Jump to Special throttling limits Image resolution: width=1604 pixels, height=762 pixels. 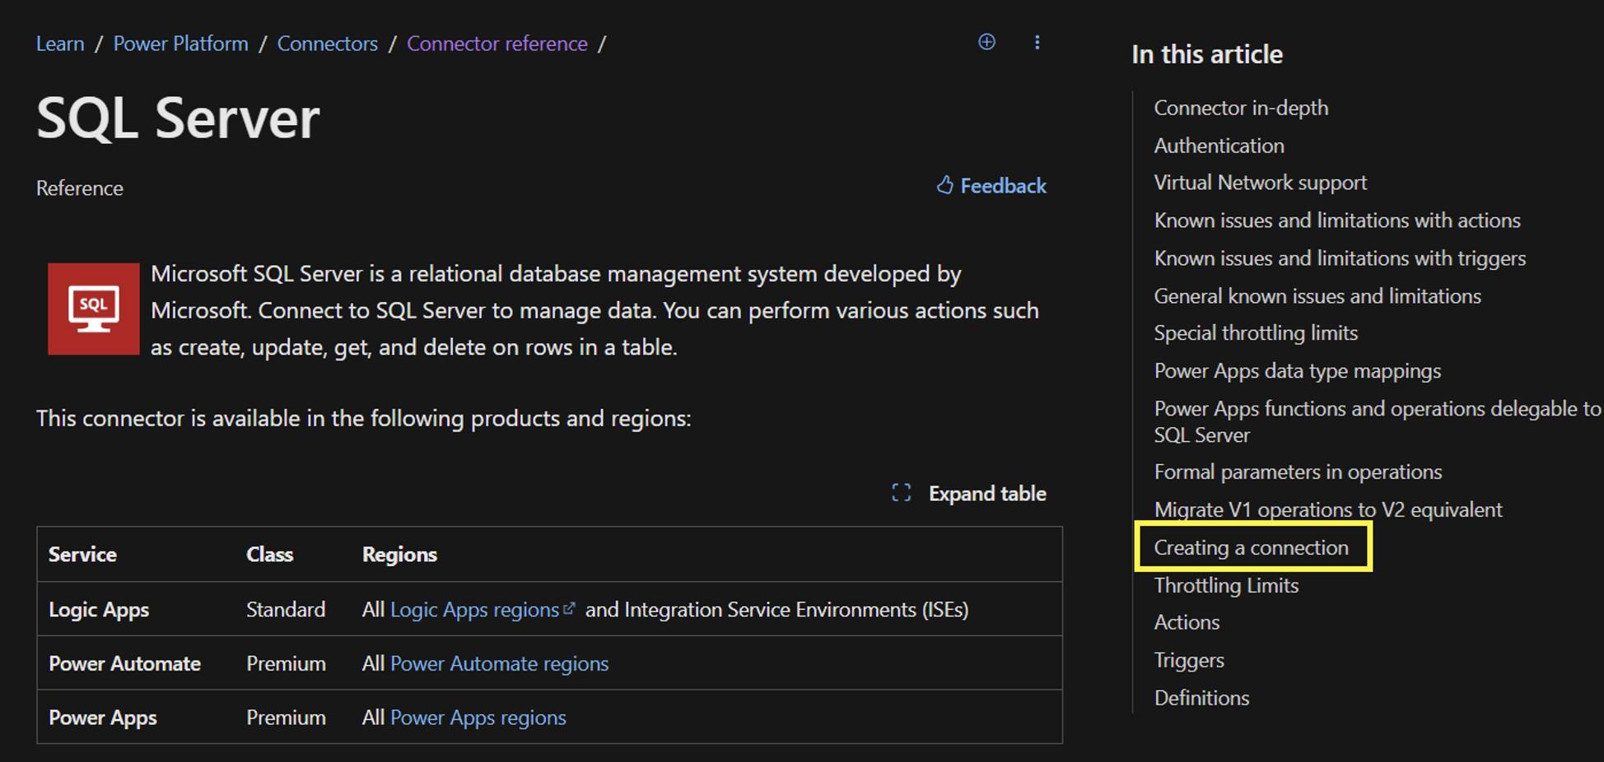[x=1256, y=333]
